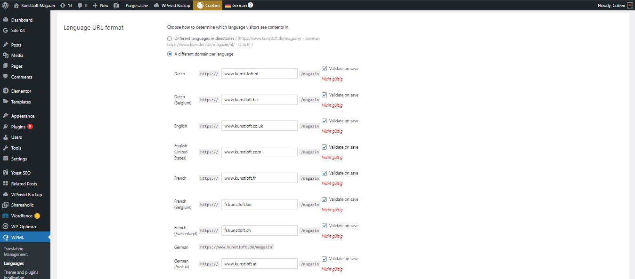635x279 pixels.
Task: Open Templates via the folder icon
Action: [x=6, y=102]
